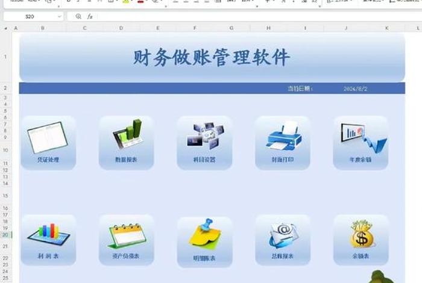
Task: Click the fx insert function icon
Action: [x=90, y=17]
